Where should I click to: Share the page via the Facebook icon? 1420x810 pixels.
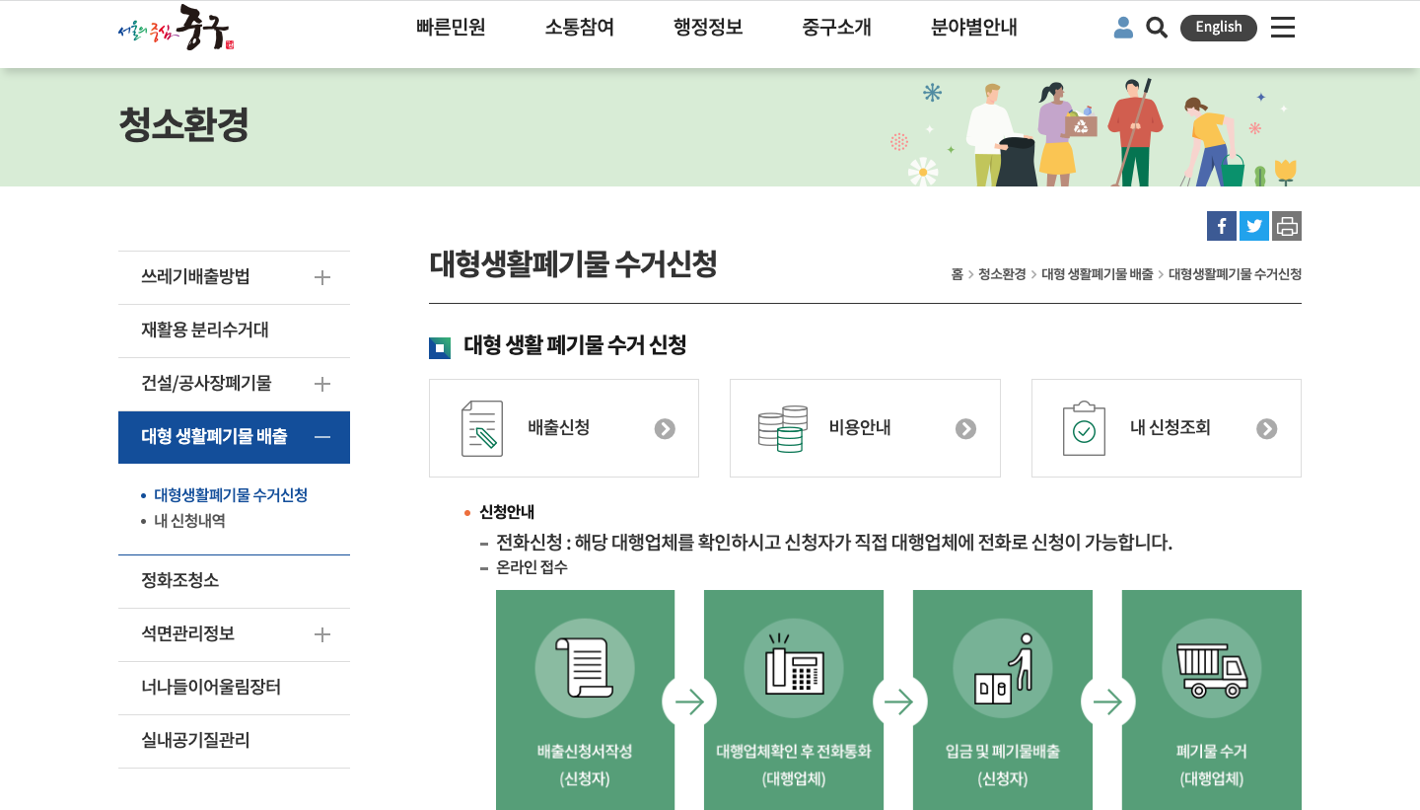click(x=1221, y=225)
